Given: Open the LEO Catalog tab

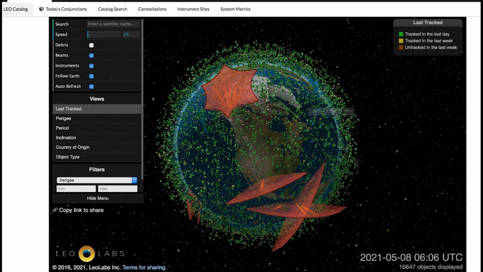Looking at the screenshot, I should pos(16,9).
